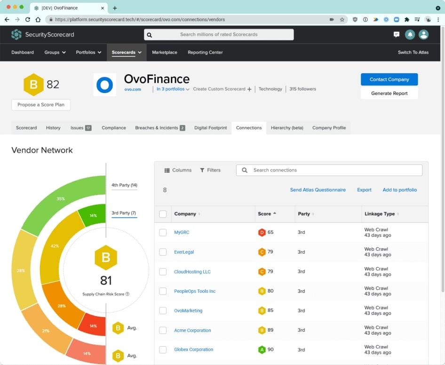This screenshot has width=445, height=365.
Task: Open the chat messages icon
Action: (397, 35)
